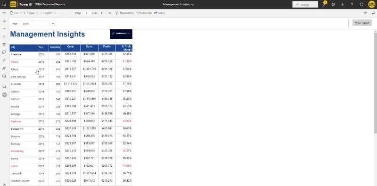Viewport: 377px width, 186px height.
Task: Click the $1,321,280 sales value
Action: point(89,128)
